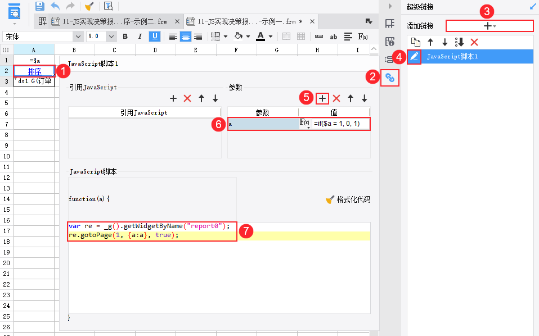This screenshot has width=539, height=336.
Task: Center-align cell text
Action: [x=186, y=37]
